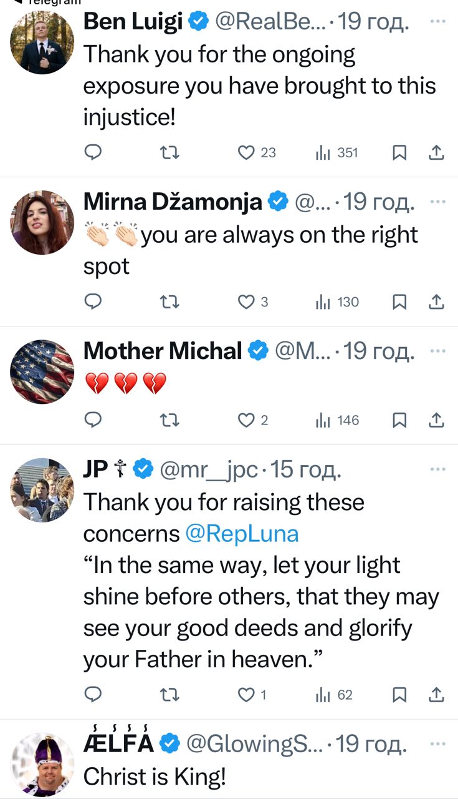Open Ben Luigi's profile name

coord(133,22)
